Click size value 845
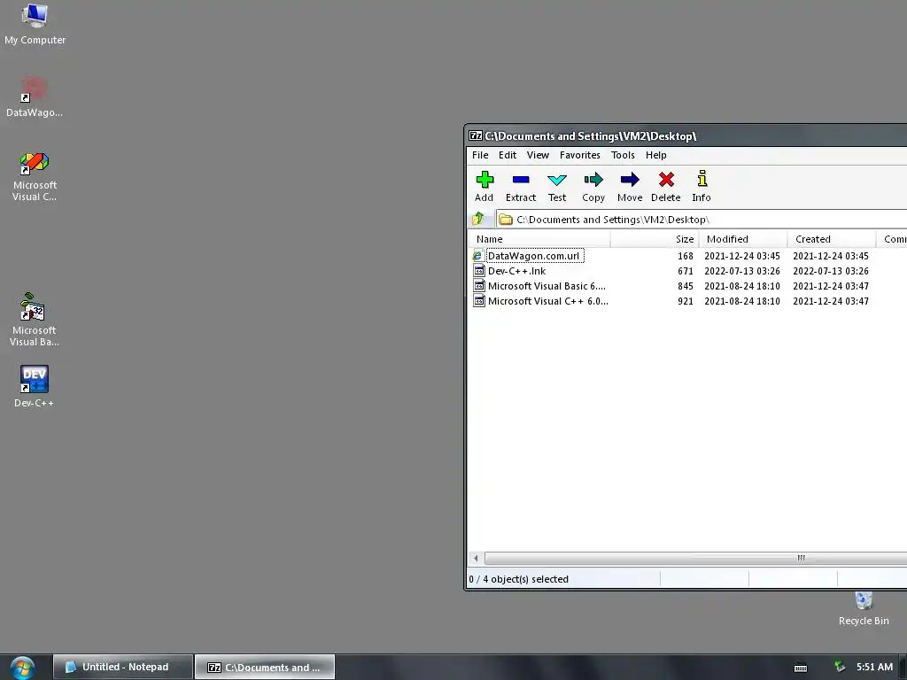This screenshot has width=907, height=680. [686, 286]
